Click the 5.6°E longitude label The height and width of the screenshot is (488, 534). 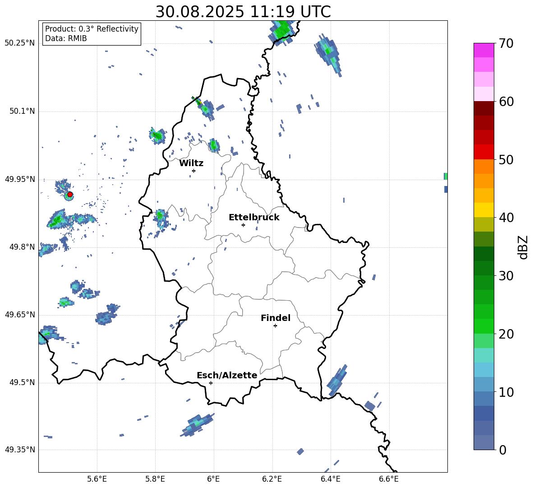pos(97,479)
